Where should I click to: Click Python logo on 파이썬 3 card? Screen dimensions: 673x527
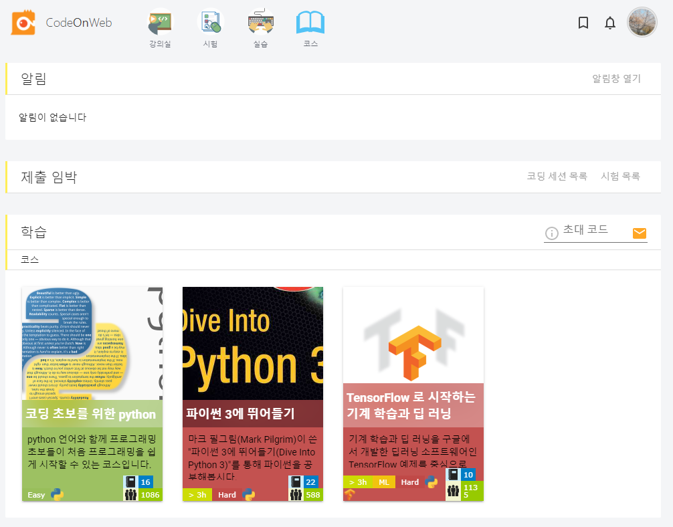[x=248, y=494]
